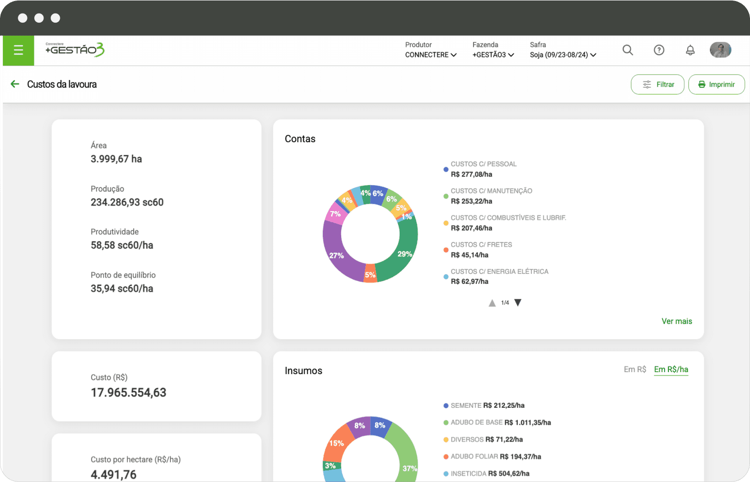Image resolution: width=750 pixels, height=482 pixels.
Task: Open the green hamburger menu
Action: point(18,50)
